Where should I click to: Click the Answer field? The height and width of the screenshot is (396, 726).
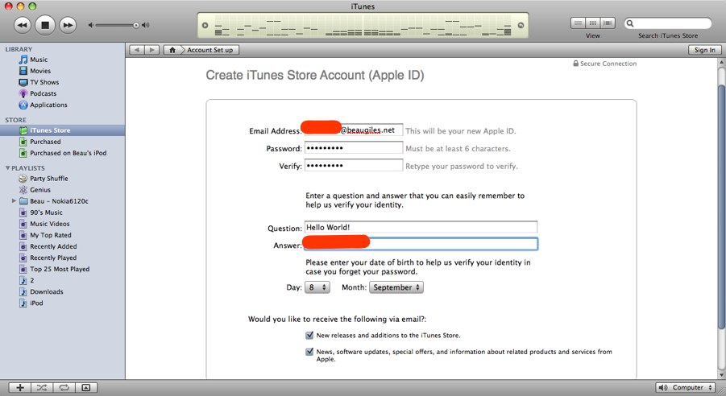point(421,244)
